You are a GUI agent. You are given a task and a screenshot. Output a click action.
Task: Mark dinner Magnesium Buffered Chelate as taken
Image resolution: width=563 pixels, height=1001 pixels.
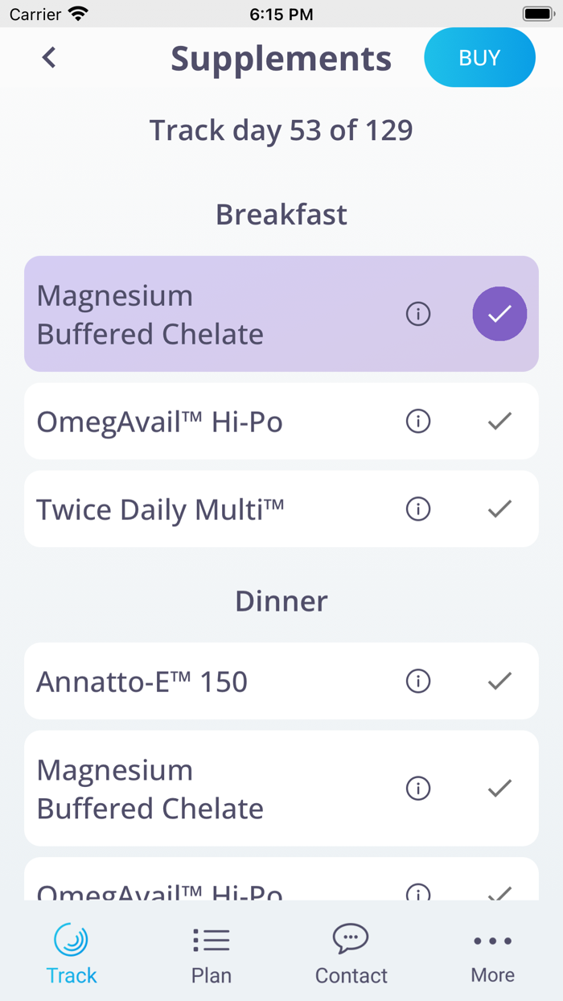click(x=499, y=789)
